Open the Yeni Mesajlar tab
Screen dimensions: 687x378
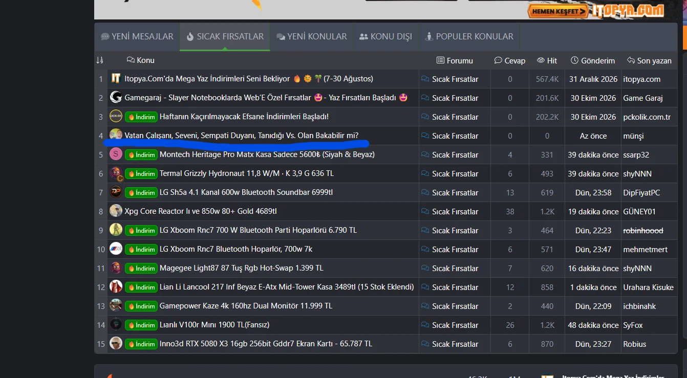pyautogui.click(x=137, y=37)
